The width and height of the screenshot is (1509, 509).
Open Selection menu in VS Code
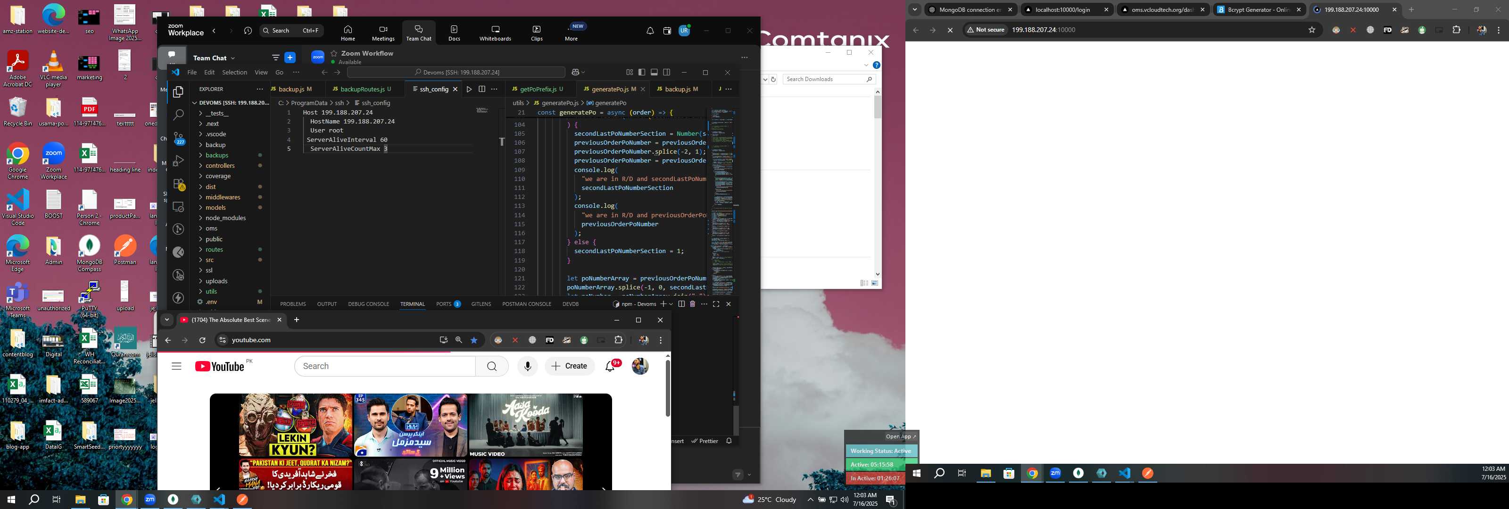click(x=234, y=73)
